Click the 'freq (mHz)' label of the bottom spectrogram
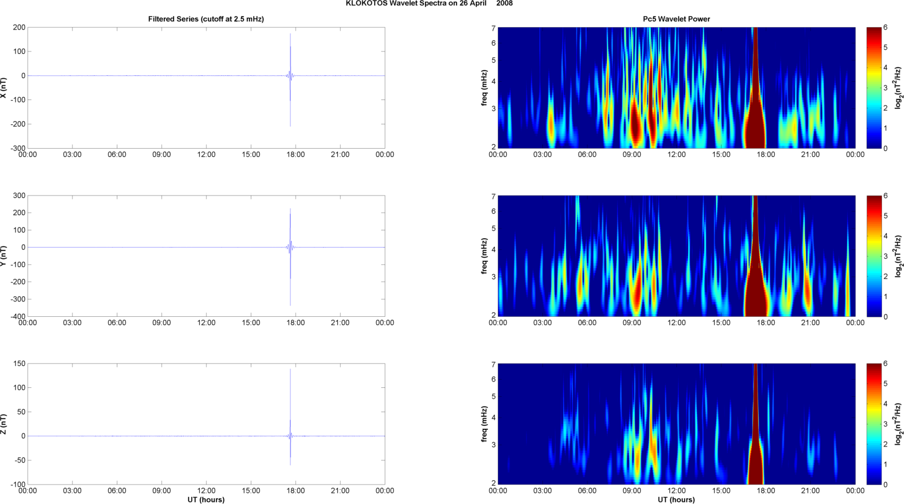This screenshot has width=904, height=504. pyautogui.click(x=484, y=424)
